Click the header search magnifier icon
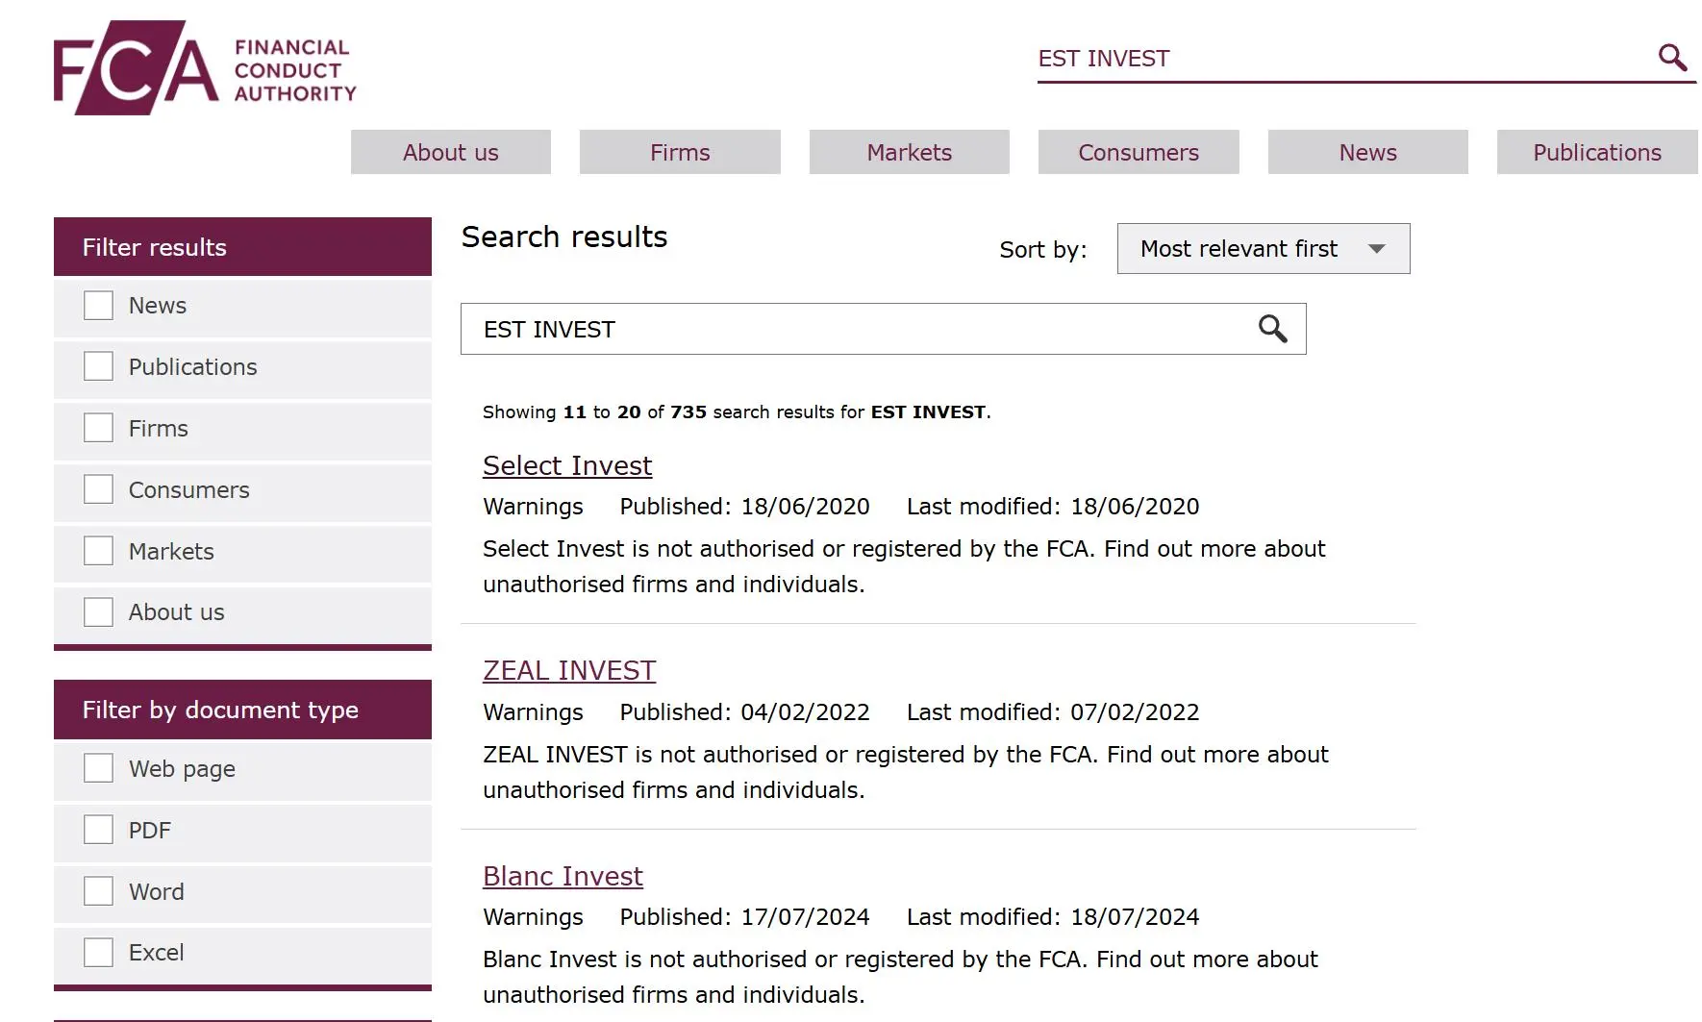This screenshot has height=1022, width=1702. [x=1672, y=58]
